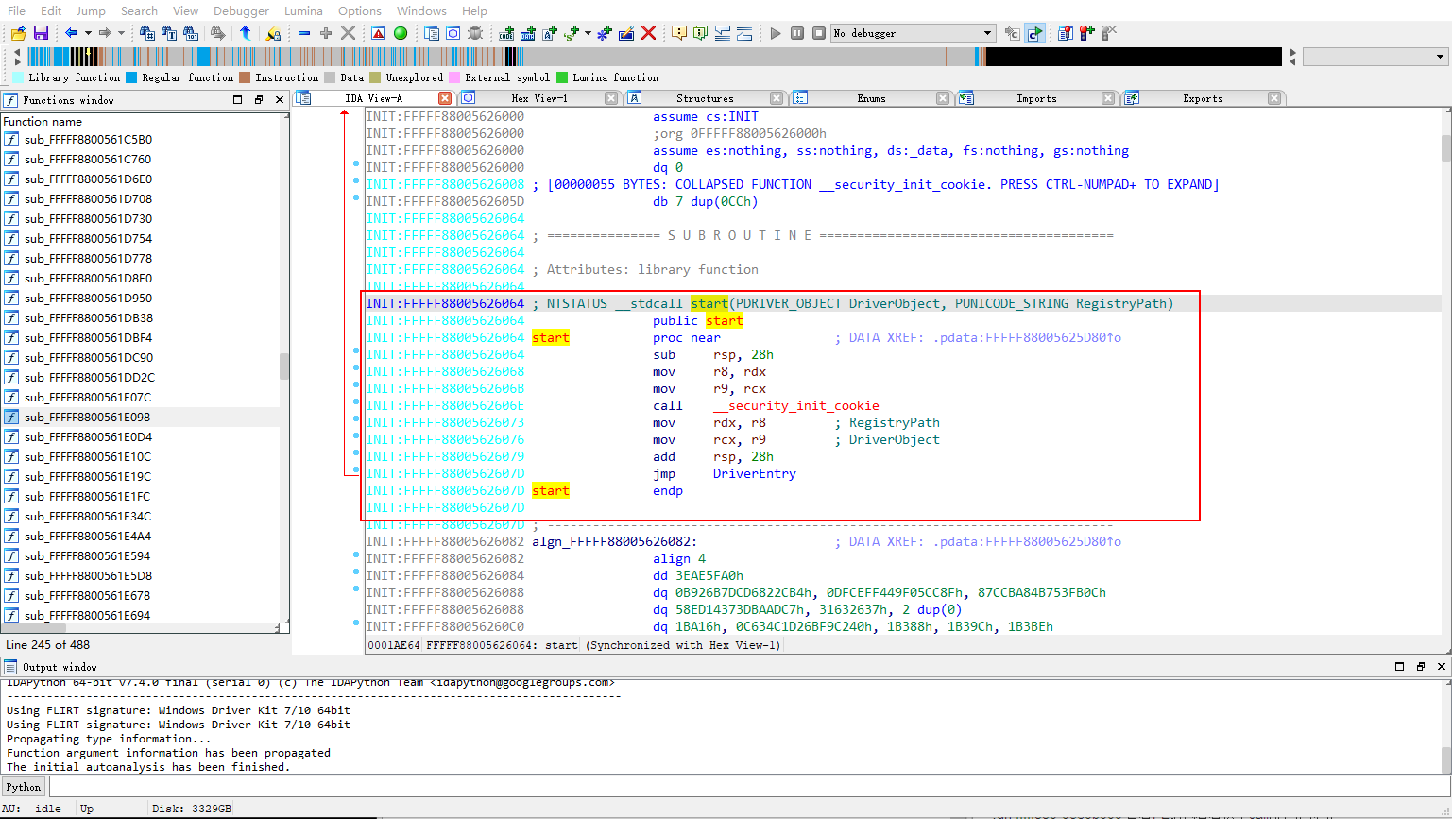Viewport: 1452px width, 819px height.
Task: Toggle breakpoint dot on 'jmp DriverEntry' line
Action: pyautogui.click(x=356, y=470)
